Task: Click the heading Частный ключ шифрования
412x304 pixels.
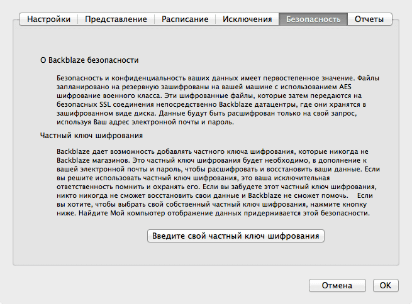Action: (91, 136)
